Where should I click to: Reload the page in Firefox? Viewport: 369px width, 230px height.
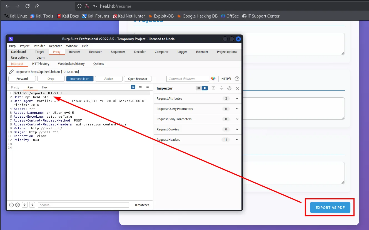(28, 6)
